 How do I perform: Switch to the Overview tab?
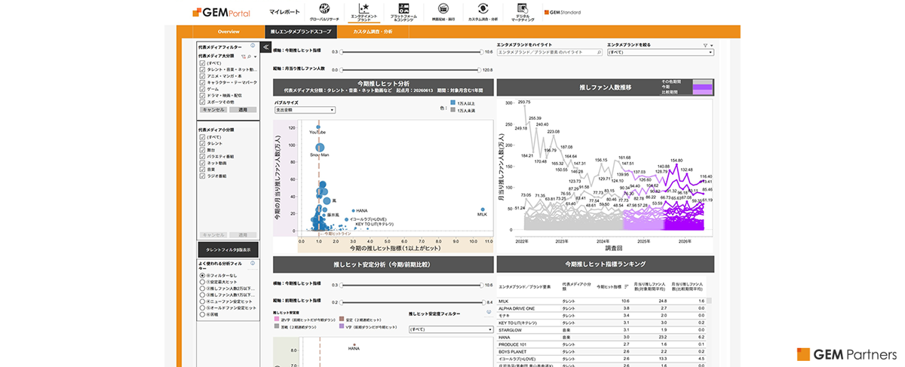(x=229, y=32)
